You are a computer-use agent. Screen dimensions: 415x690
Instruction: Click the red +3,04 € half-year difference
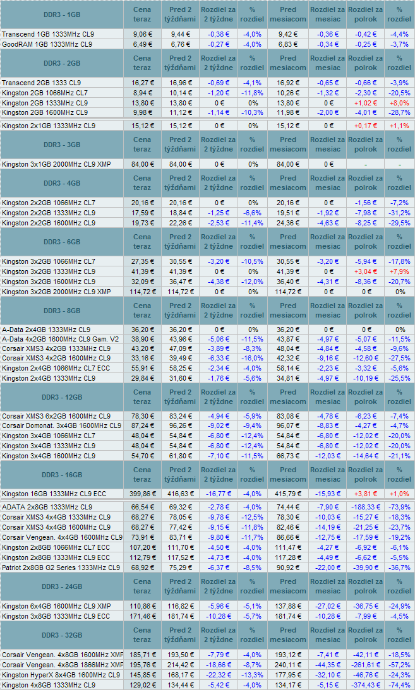coord(366,271)
